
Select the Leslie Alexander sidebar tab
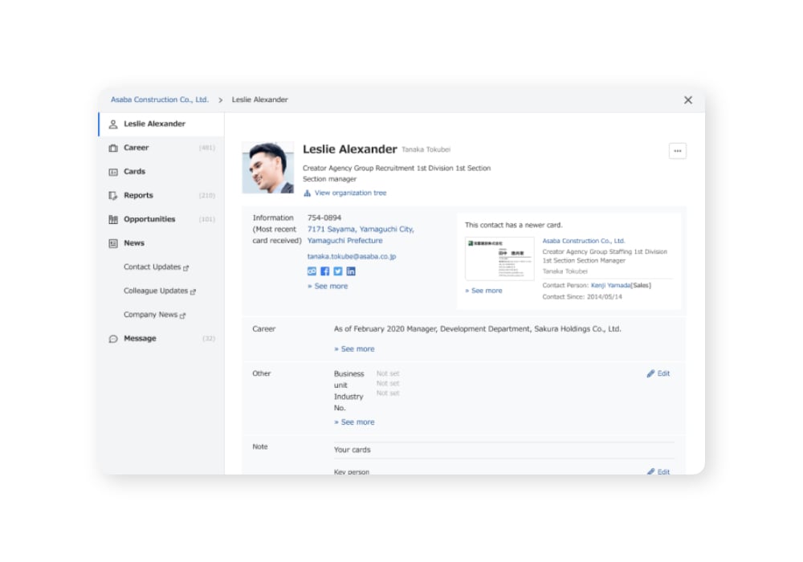coord(161,124)
